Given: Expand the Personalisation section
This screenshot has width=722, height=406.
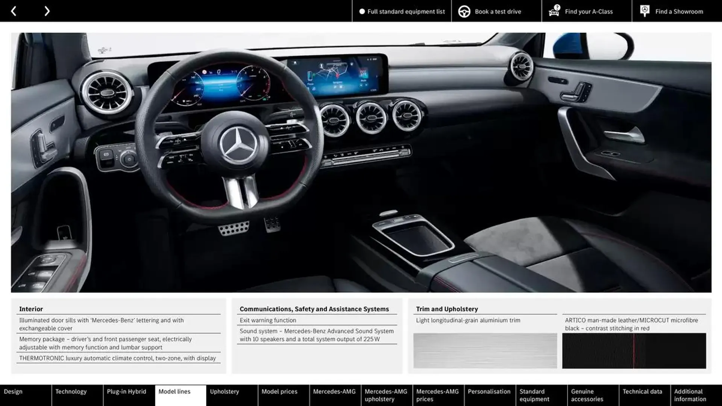Looking at the screenshot, I should point(489,395).
